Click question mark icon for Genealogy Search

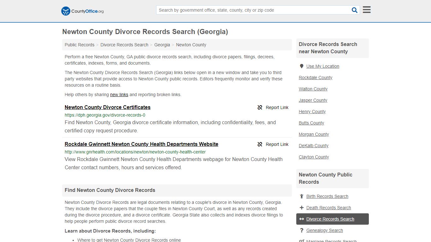[x=302, y=230]
